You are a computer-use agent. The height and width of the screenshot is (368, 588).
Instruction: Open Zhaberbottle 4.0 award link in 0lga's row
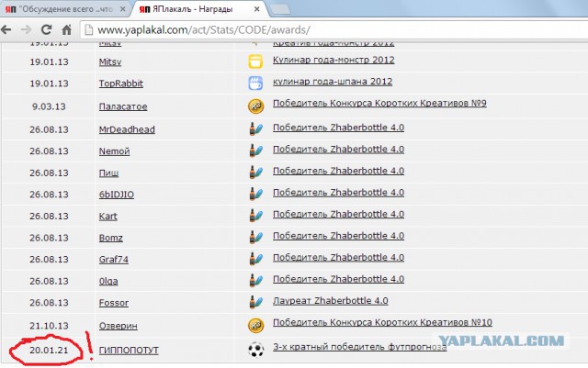[338, 279]
